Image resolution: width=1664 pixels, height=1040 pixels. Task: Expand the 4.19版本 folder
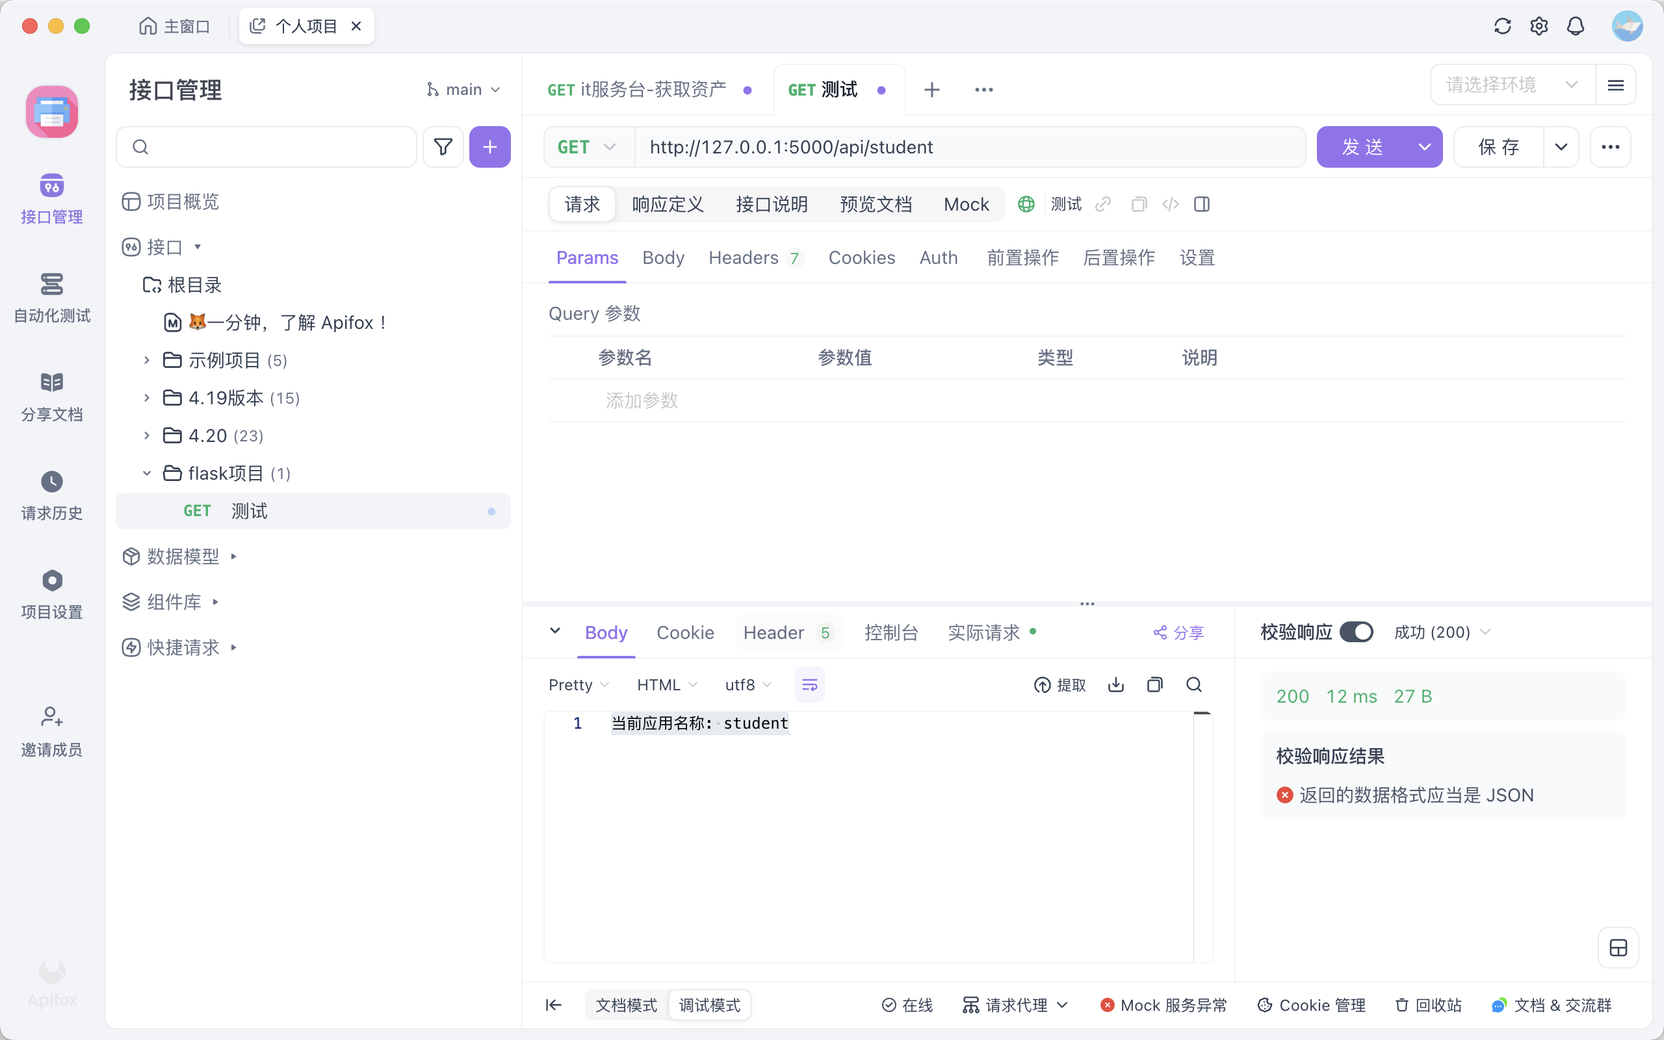pyautogui.click(x=146, y=398)
